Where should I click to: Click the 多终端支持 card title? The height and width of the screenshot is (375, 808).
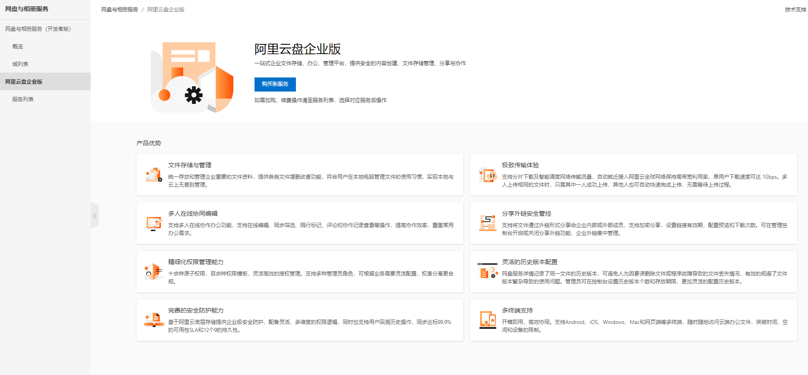[517, 310]
